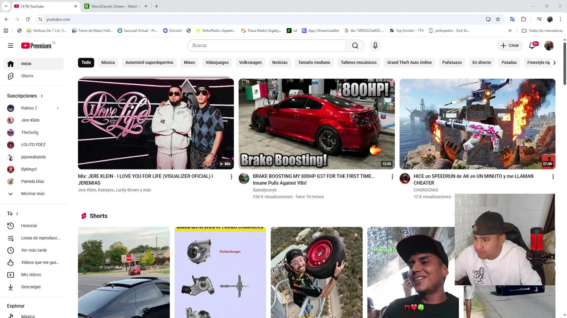The height and width of the screenshot is (318, 567).
Task: Open Short with man holding red wheel
Action: [317, 272]
